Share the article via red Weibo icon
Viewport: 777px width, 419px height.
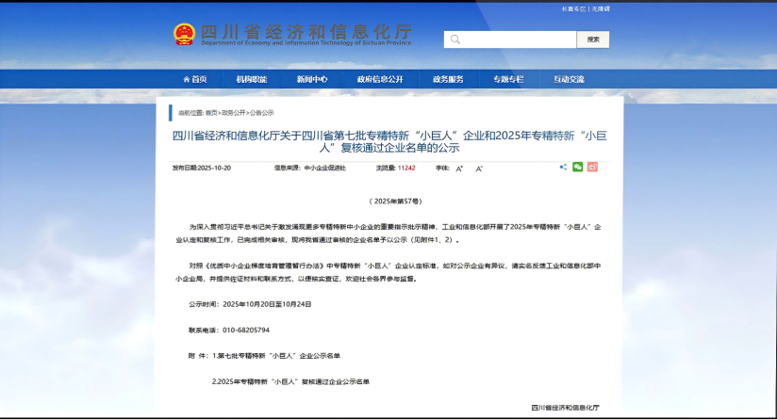(592, 167)
